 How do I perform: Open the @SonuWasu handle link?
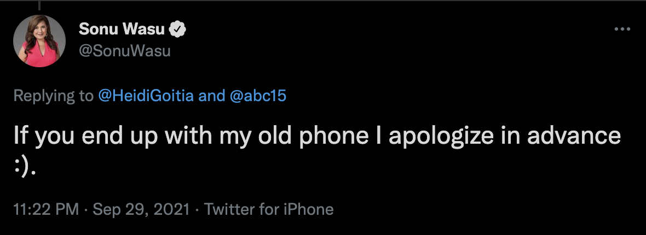click(124, 51)
